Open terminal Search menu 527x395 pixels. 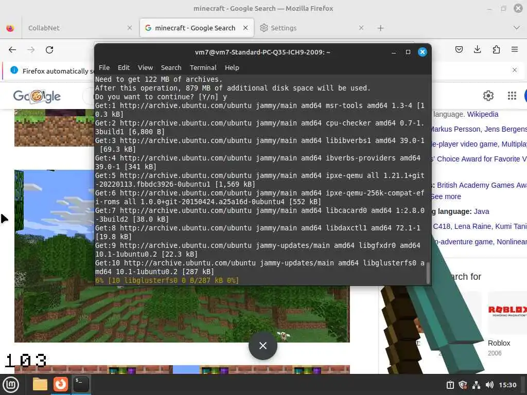pos(171,67)
